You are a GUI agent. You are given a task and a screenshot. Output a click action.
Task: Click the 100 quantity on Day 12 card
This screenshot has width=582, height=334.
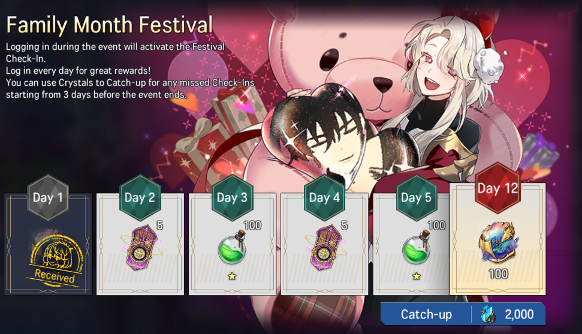pyautogui.click(x=498, y=274)
